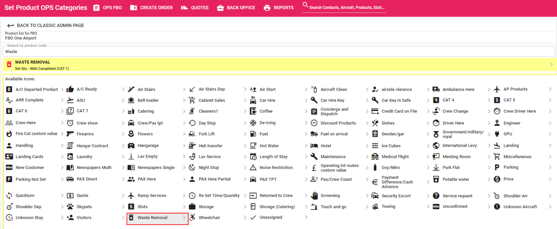557x229 pixels.
Task: Expand chevron next to Quickturn
Action: [62, 195]
